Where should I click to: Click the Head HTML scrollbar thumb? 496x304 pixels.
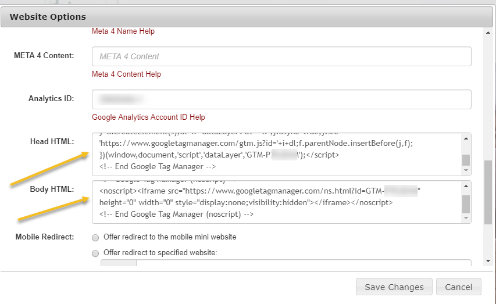click(x=466, y=160)
